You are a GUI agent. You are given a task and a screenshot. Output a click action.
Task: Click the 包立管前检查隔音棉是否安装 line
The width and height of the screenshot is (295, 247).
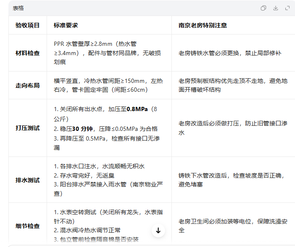[96, 239]
